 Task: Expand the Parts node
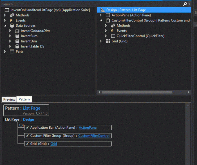click(x=5, y=51)
